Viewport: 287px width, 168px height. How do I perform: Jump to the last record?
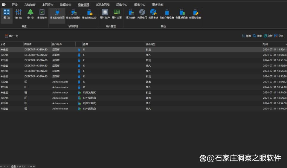[34, 166]
